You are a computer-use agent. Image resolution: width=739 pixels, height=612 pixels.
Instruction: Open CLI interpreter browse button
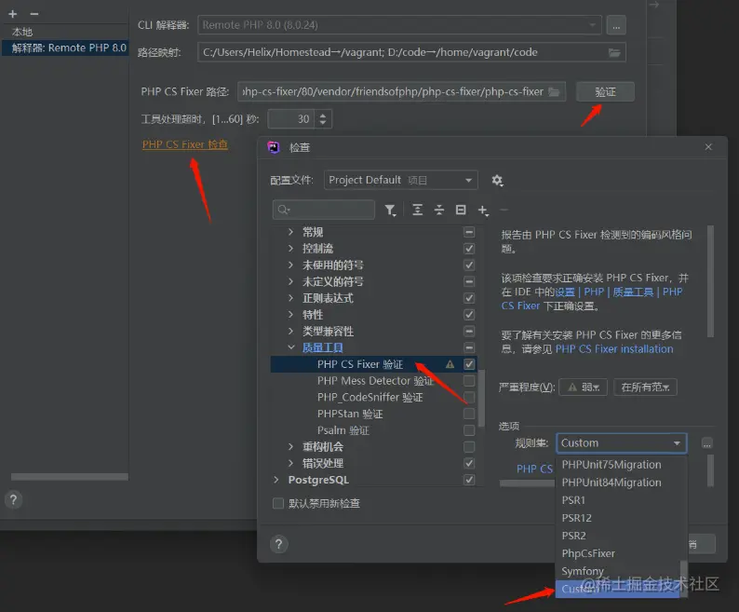coord(616,25)
